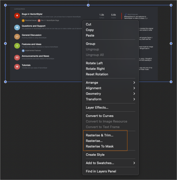This screenshot has width=177, height=180.
Task: Click the red Bugs in VectorStyler icon
Action: [x=17, y=15]
